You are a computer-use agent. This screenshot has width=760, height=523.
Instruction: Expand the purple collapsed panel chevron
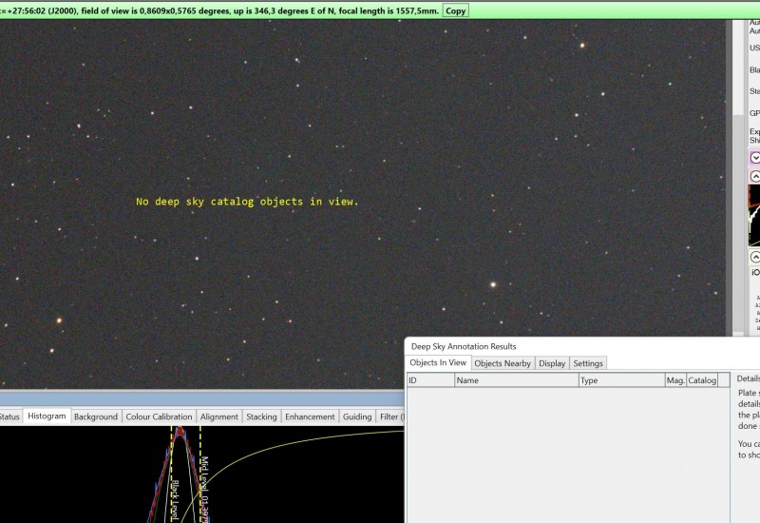[755, 158]
